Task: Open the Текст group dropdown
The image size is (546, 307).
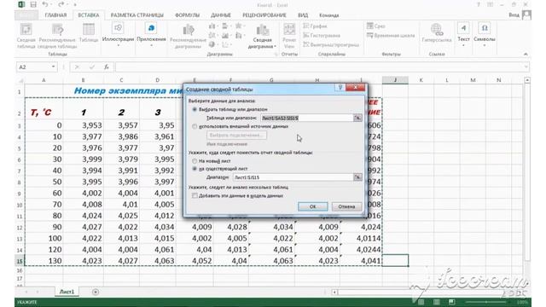Action: (x=463, y=35)
